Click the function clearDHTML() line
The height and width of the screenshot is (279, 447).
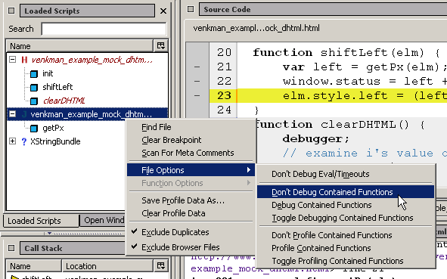pyautogui.click(x=340, y=125)
